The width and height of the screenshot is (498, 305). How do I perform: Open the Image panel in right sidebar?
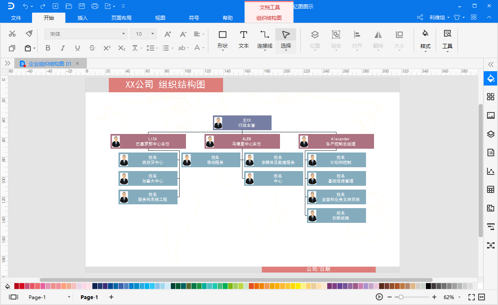(490, 115)
